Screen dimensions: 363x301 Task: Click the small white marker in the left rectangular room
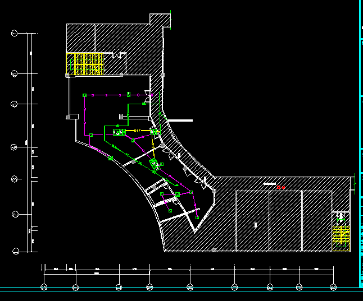pos(256,225)
